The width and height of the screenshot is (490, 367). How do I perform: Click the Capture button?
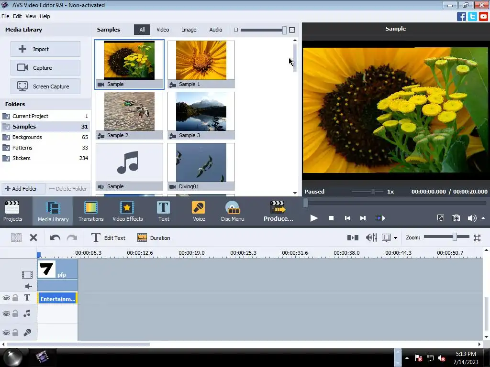point(45,68)
